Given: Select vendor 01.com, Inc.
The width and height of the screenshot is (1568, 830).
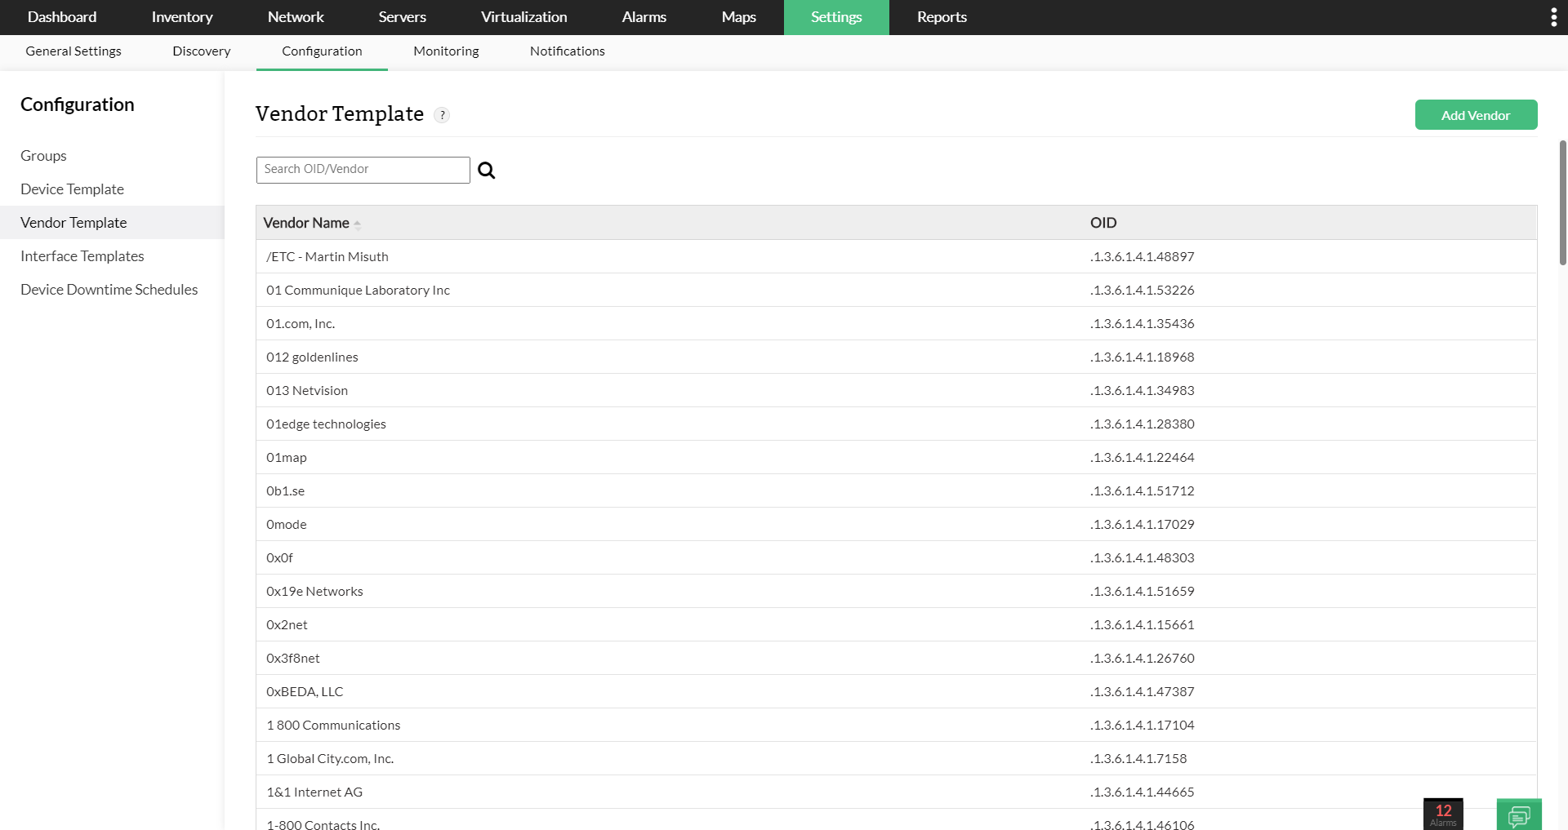Looking at the screenshot, I should coord(301,324).
